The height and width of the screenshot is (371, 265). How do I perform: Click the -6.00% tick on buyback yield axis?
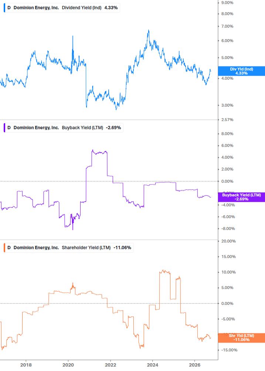(x=228, y=217)
